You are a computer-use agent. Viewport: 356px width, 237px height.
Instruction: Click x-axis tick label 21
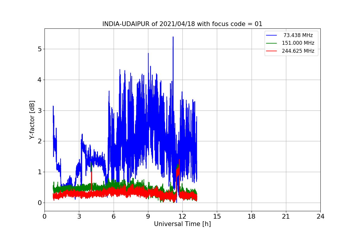(x=286, y=217)
